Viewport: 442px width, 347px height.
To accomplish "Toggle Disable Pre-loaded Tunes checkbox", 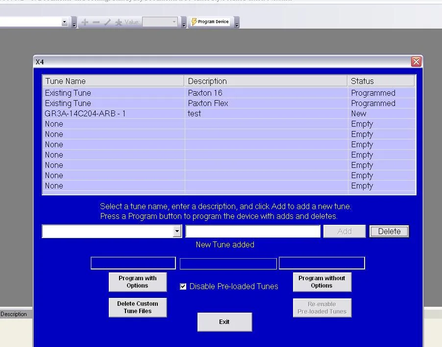I will click(x=183, y=286).
